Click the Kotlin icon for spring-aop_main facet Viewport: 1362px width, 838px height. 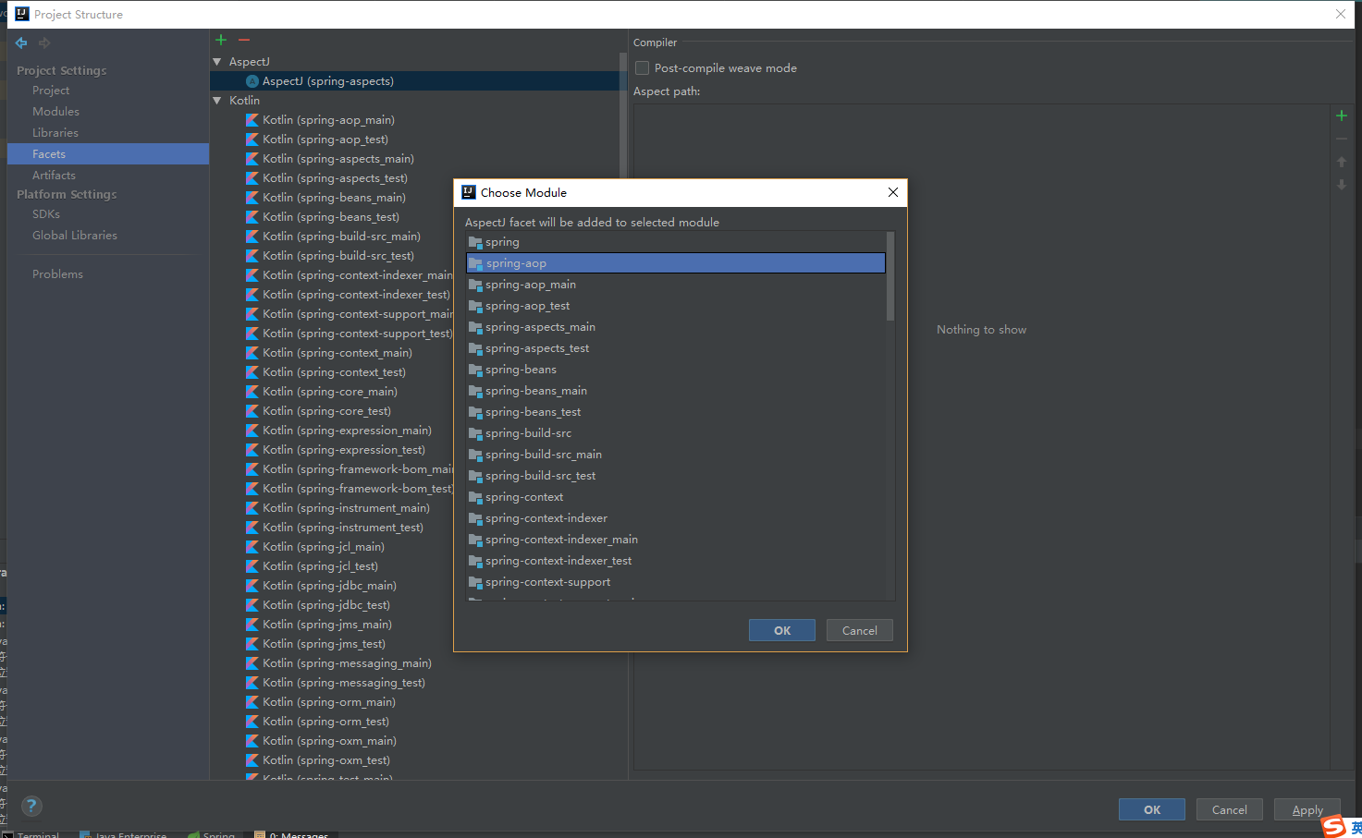(x=252, y=120)
